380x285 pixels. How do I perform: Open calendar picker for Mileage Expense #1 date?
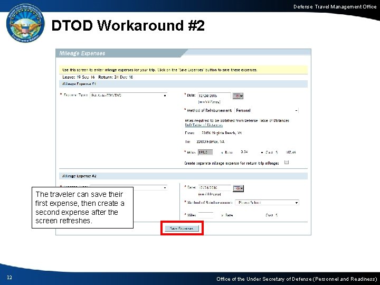coord(237,96)
